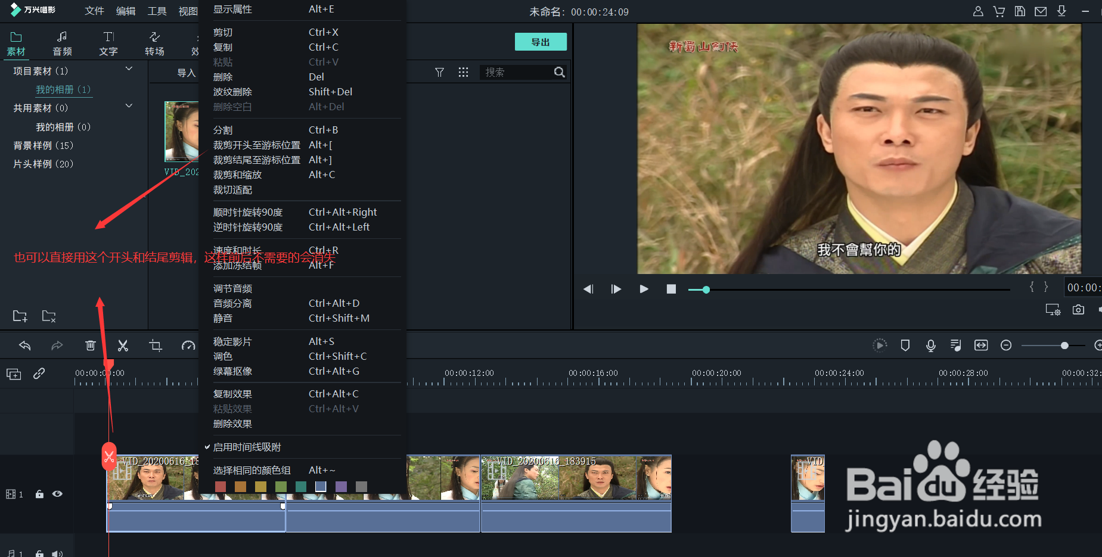Stop the preview playback
The height and width of the screenshot is (557, 1102).
pos(671,289)
